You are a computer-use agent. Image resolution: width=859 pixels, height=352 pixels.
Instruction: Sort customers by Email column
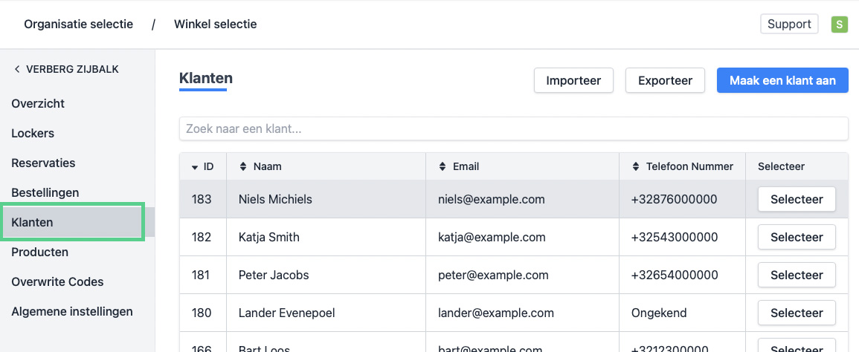[442, 166]
